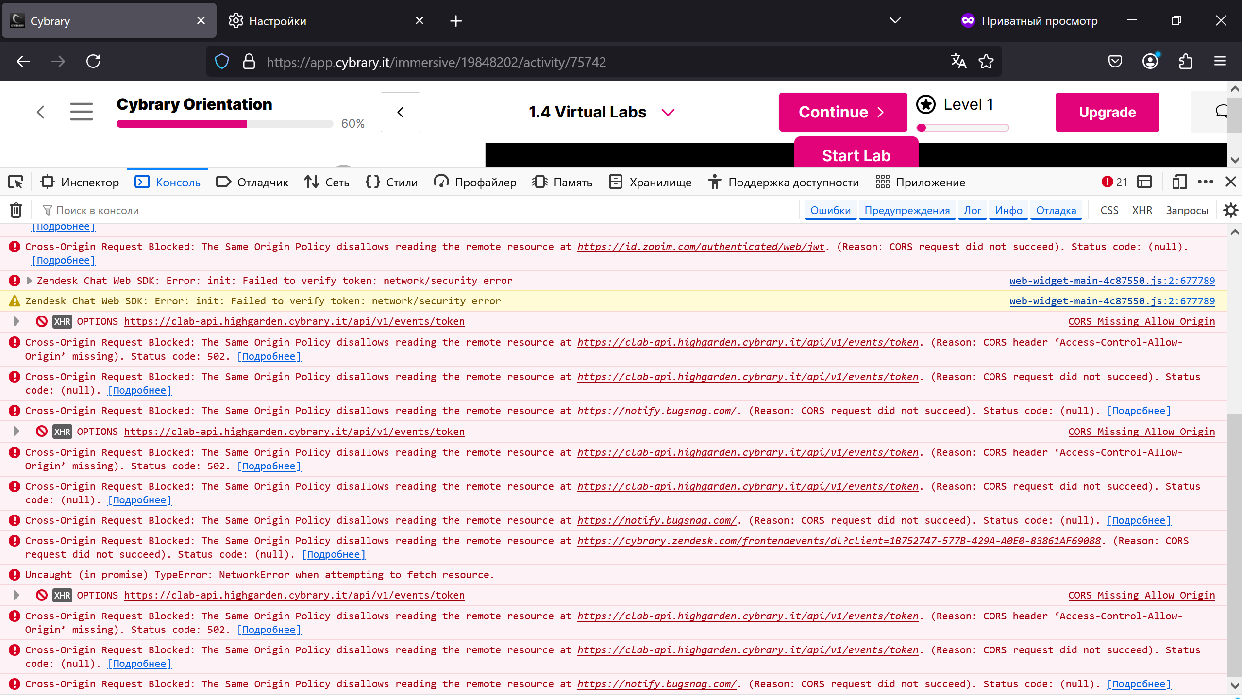Bookmark this page with star icon
1242x699 pixels.
[x=986, y=62]
